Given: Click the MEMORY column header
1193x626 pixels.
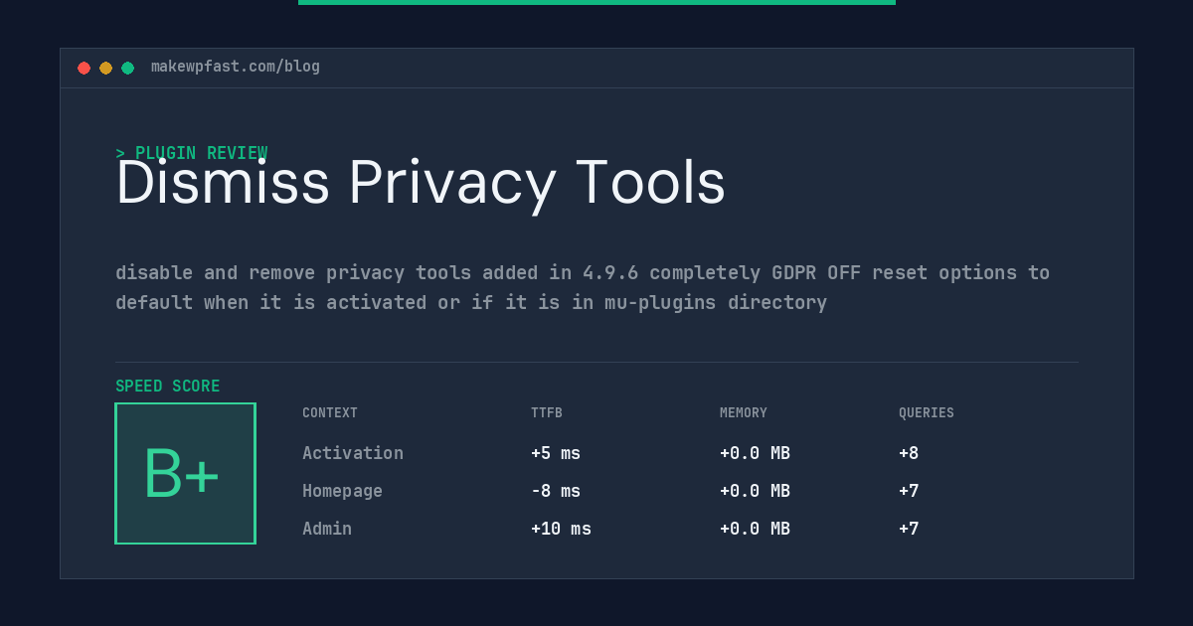Looking at the screenshot, I should (744, 413).
